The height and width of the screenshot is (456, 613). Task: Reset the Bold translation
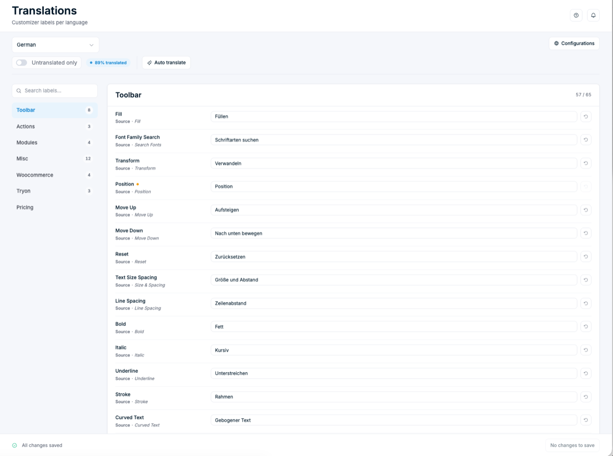tap(586, 327)
